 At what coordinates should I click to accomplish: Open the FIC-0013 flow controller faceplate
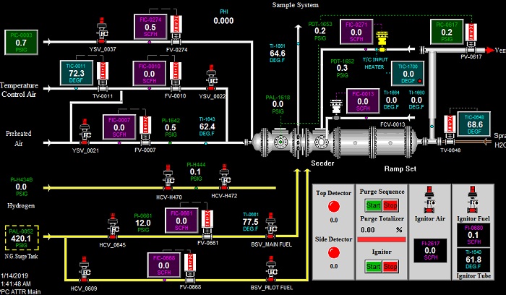coord(363,101)
